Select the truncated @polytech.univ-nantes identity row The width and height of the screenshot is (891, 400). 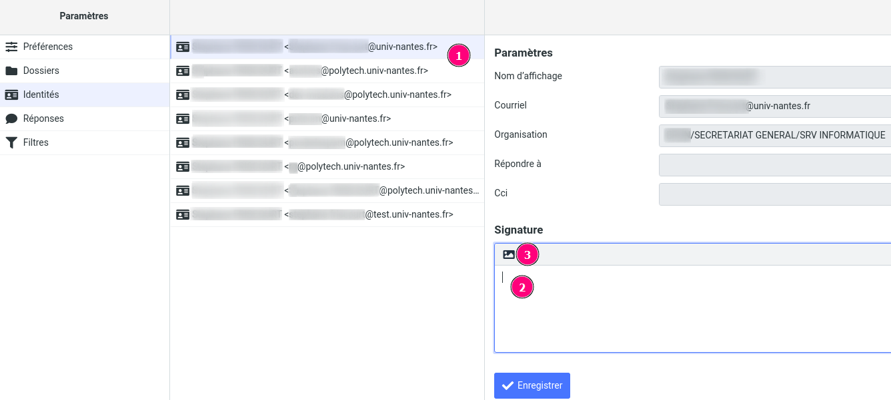click(x=327, y=190)
